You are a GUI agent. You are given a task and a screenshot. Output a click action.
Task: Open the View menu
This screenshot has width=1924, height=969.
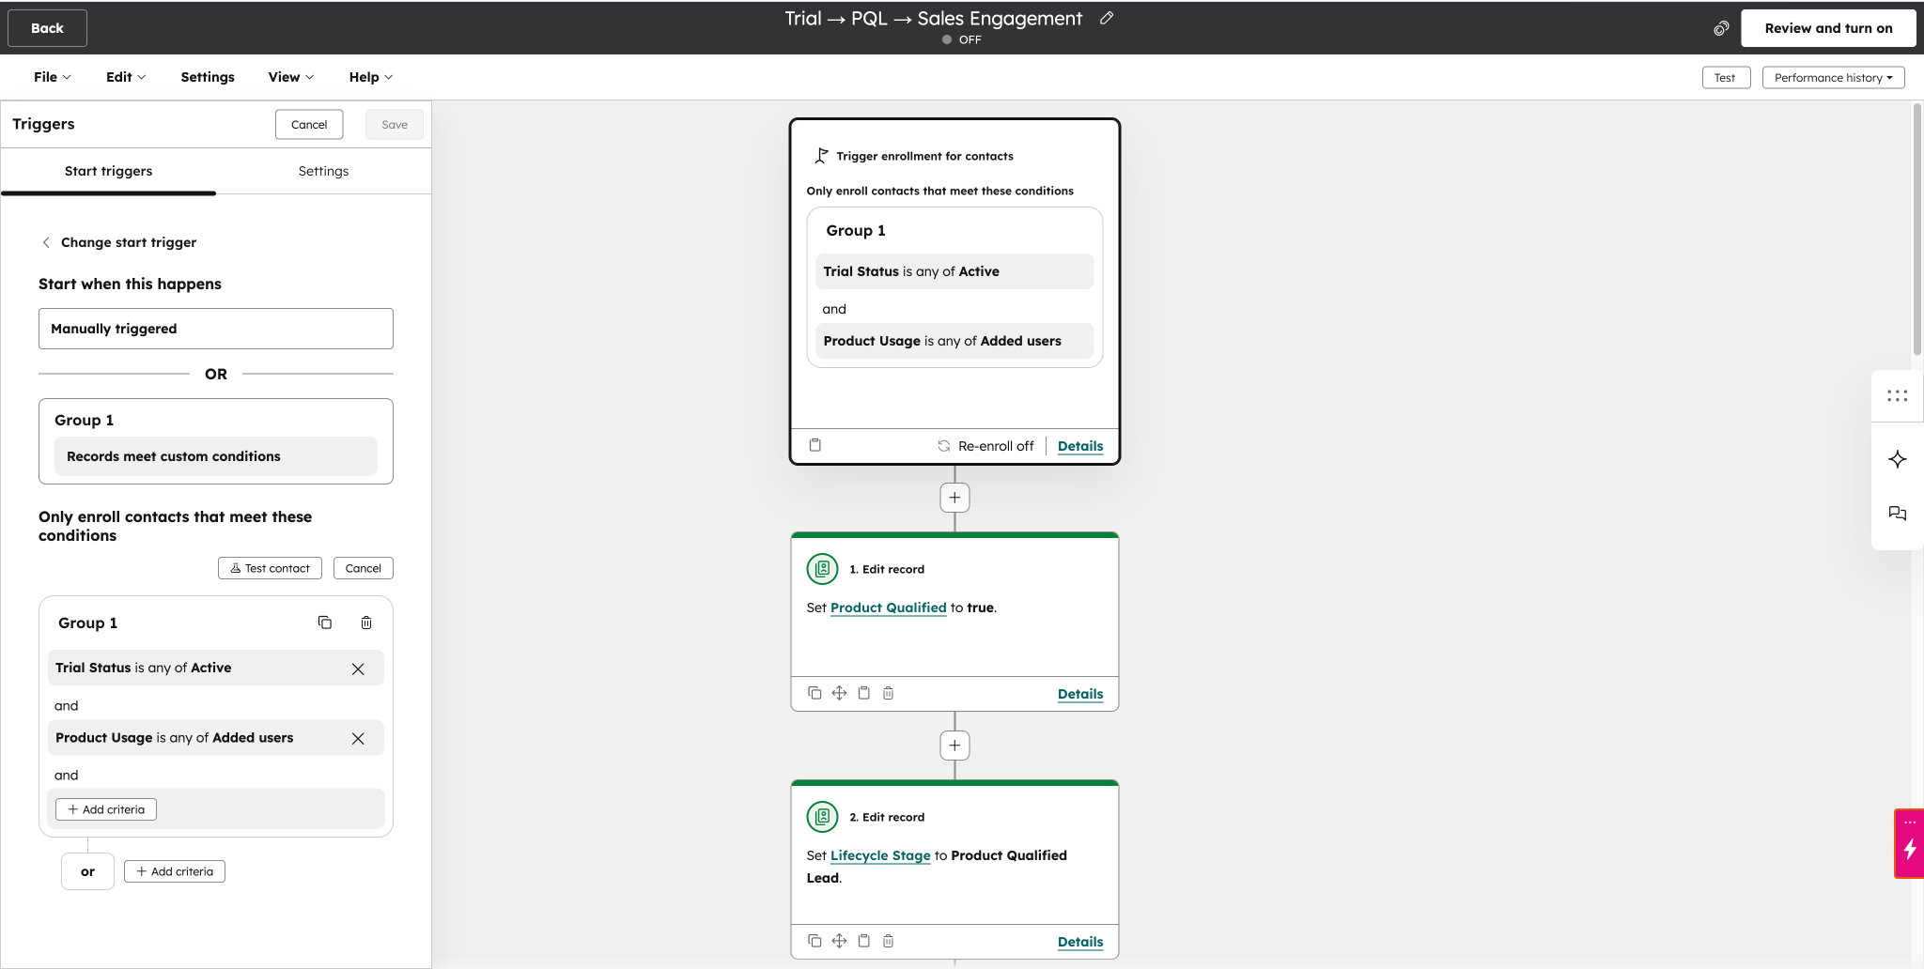(289, 77)
